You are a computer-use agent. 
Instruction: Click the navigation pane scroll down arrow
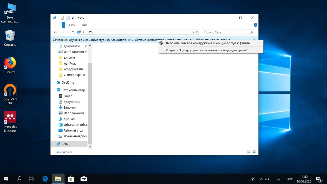pos(90,146)
